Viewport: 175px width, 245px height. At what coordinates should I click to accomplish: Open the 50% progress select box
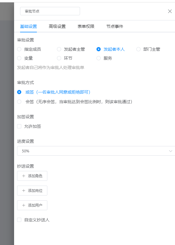[x=96, y=151]
